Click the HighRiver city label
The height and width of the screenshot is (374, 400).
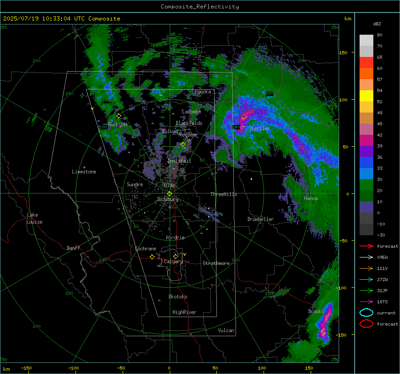click(184, 312)
